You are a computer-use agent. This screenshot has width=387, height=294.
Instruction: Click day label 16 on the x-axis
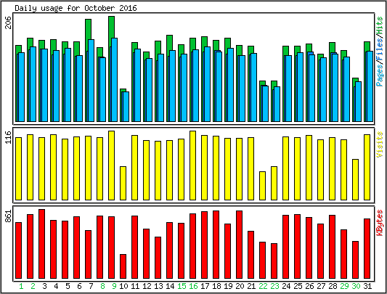pos(193,286)
